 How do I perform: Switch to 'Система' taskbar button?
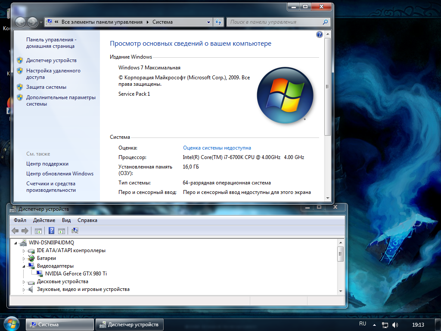click(x=60, y=325)
